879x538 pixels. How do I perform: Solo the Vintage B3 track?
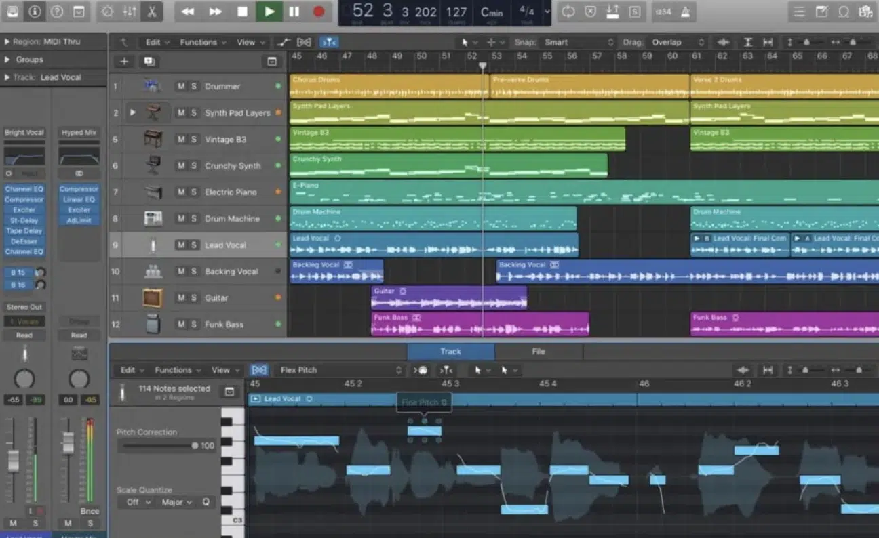pos(193,139)
